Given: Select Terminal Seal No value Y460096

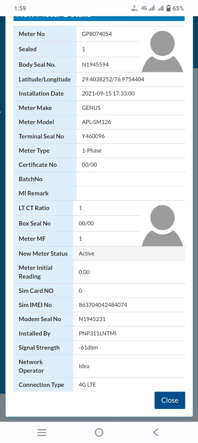Looking at the screenshot, I should (x=93, y=136).
